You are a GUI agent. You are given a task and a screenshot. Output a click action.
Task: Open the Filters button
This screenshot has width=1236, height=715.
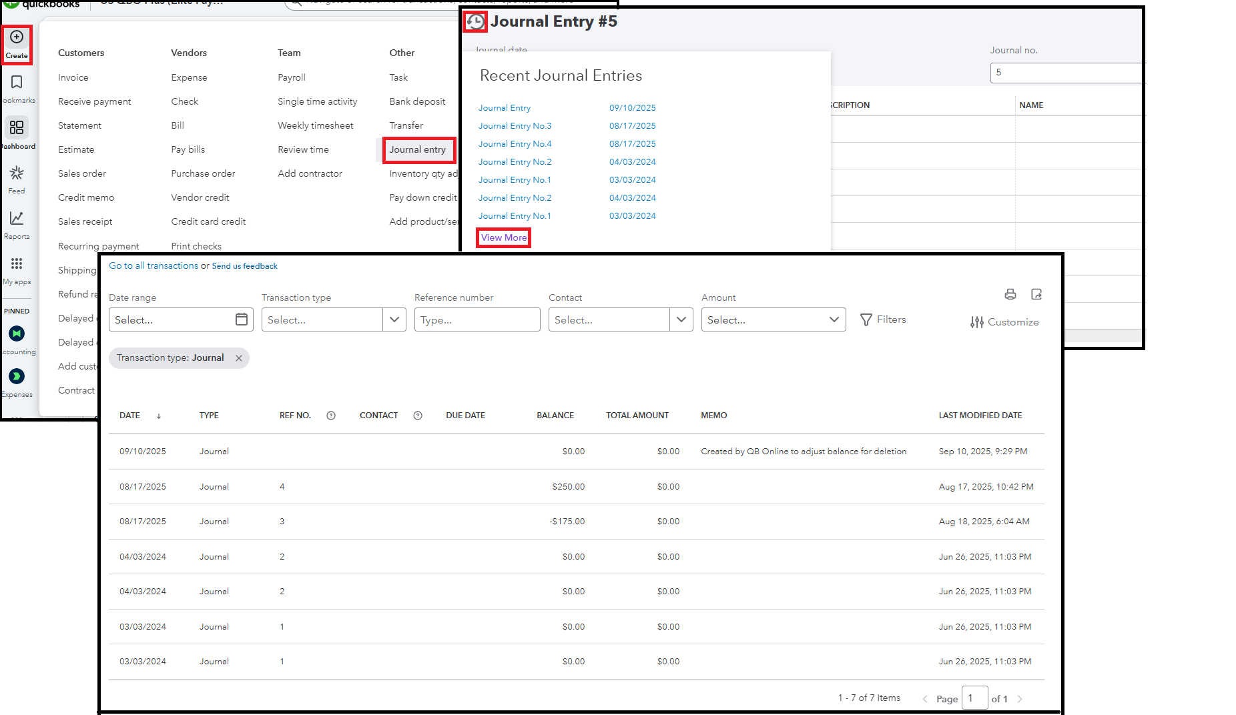(883, 319)
